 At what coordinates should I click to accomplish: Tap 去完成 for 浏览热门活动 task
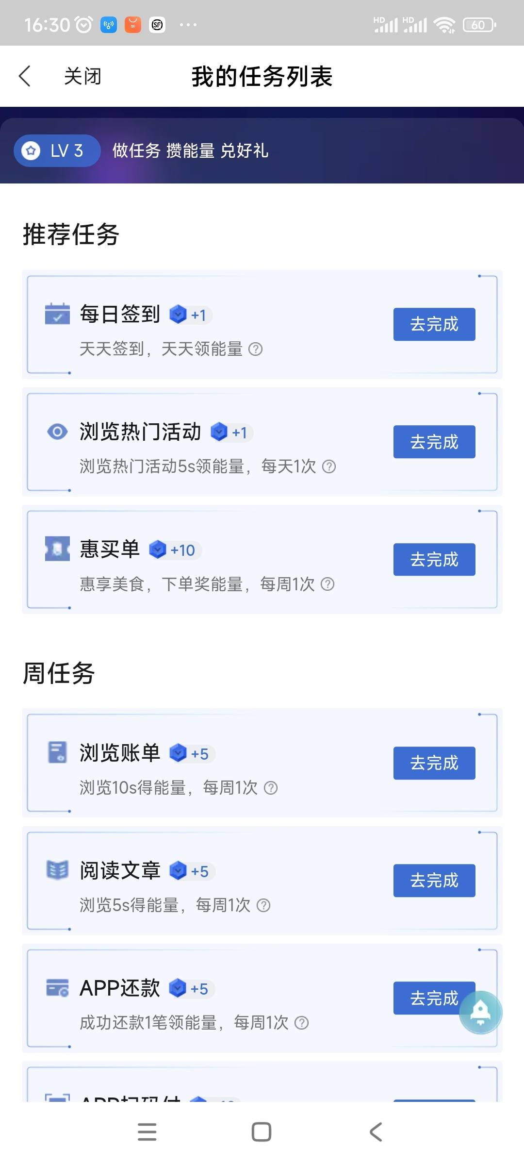point(434,442)
